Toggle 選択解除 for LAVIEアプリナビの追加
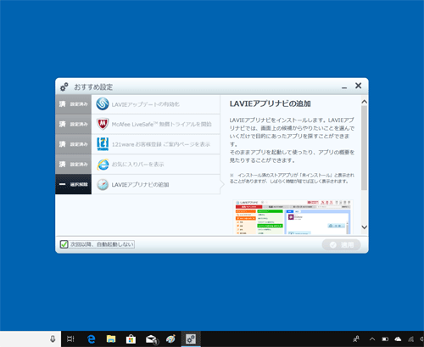Viewport: 424px width, 347px height. [x=74, y=184]
